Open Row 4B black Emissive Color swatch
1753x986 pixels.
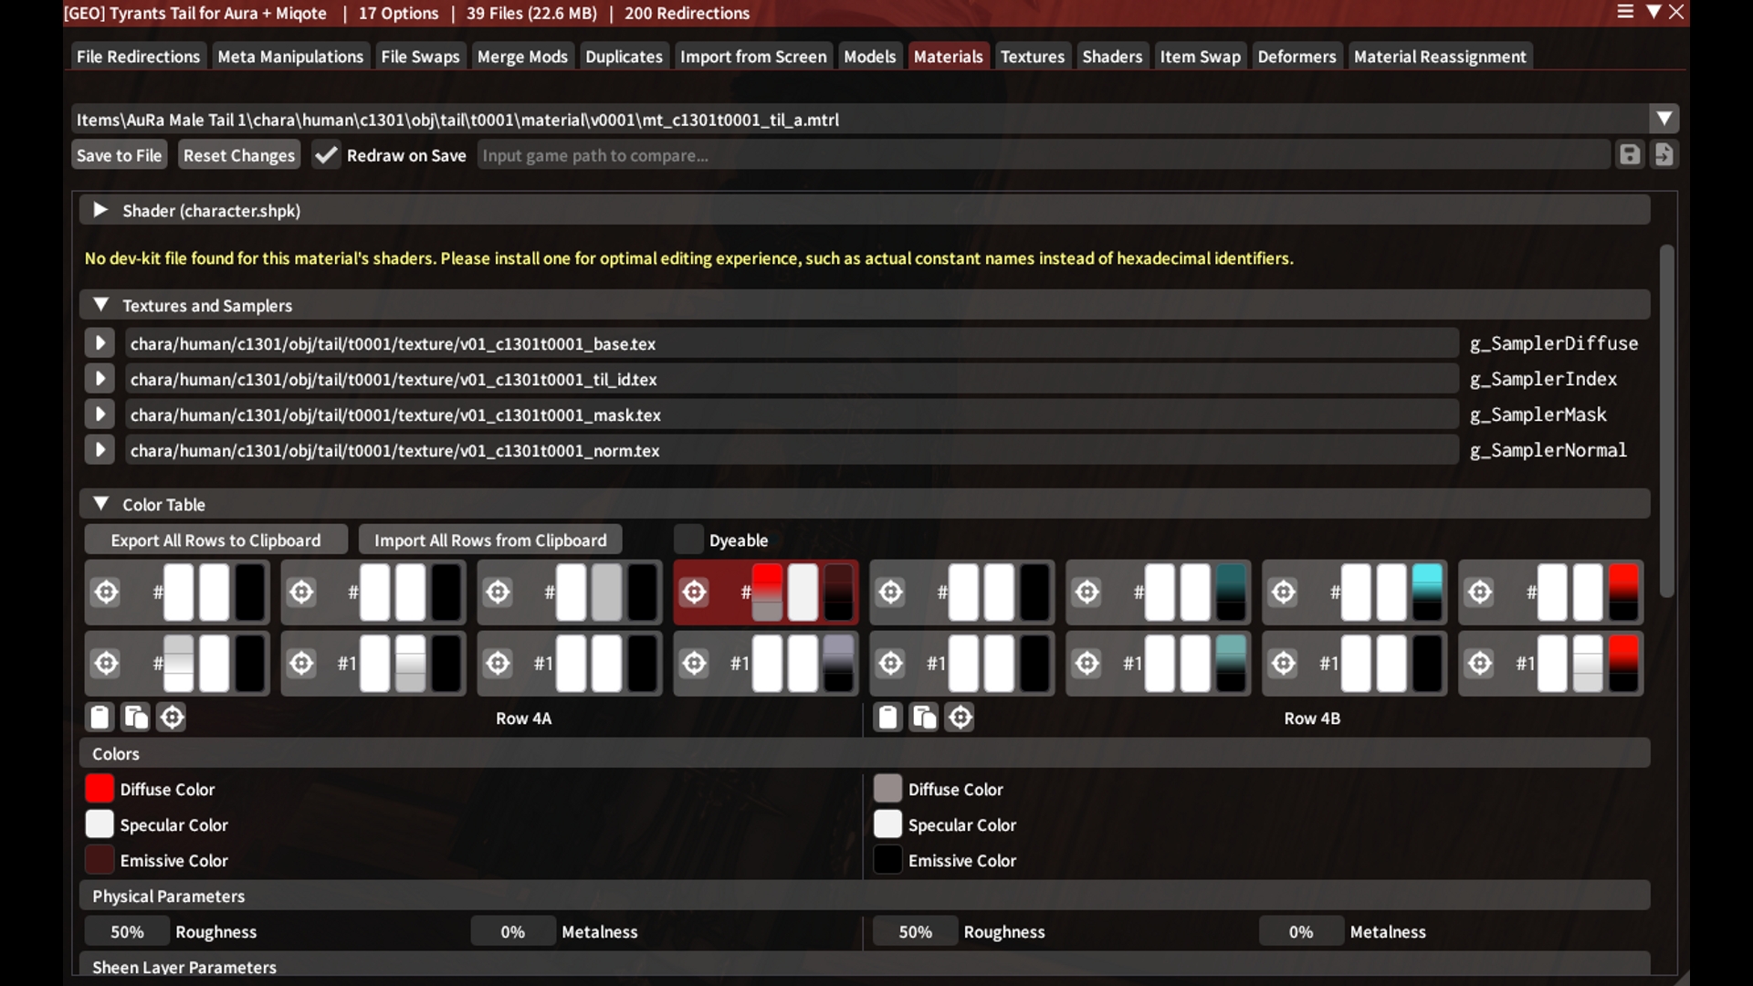click(887, 859)
